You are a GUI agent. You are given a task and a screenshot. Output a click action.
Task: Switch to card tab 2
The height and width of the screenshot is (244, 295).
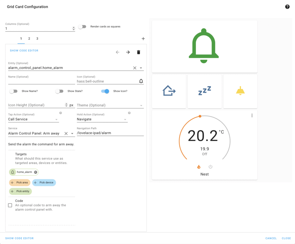coord(29,39)
